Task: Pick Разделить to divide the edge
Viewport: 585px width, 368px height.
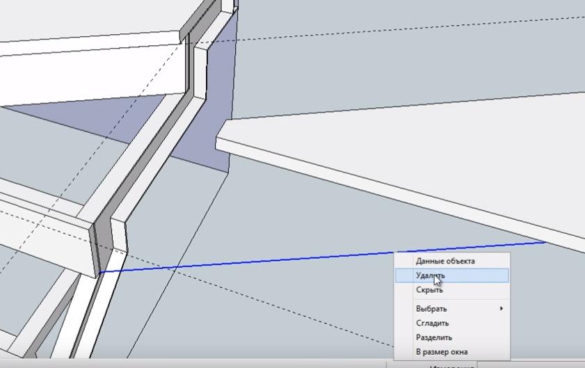Action: coord(434,338)
